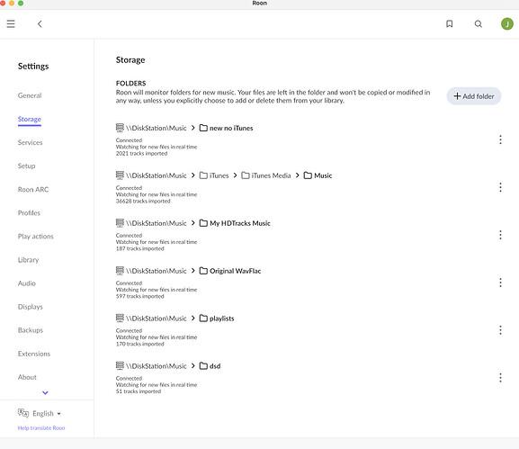Open Backups settings

pyautogui.click(x=31, y=330)
